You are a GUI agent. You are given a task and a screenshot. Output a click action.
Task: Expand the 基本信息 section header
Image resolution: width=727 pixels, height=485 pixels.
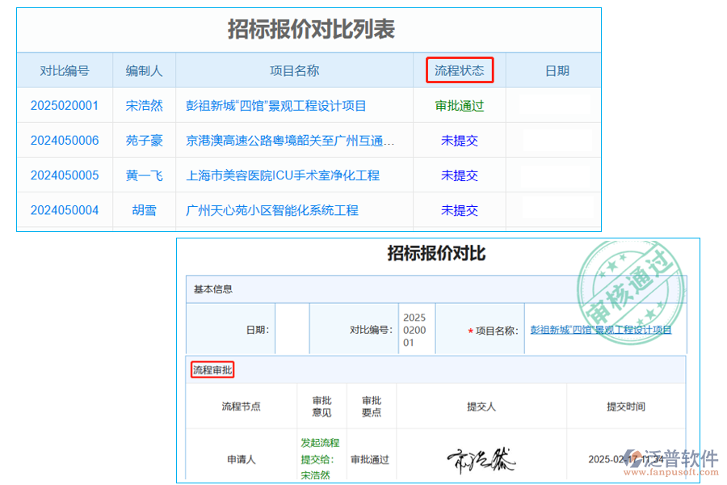pyautogui.click(x=215, y=289)
